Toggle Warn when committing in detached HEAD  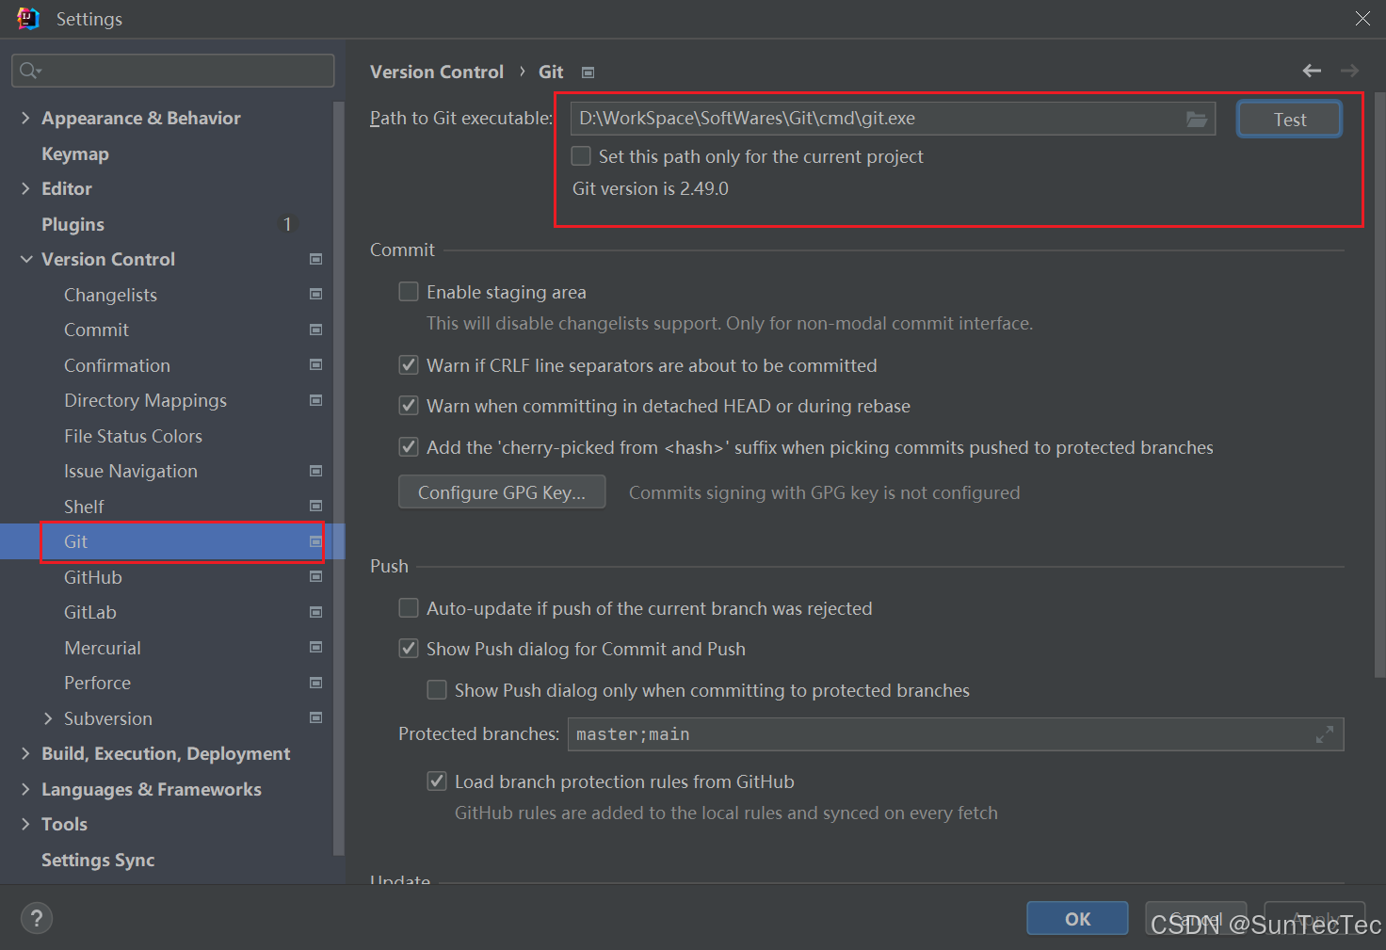409,406
